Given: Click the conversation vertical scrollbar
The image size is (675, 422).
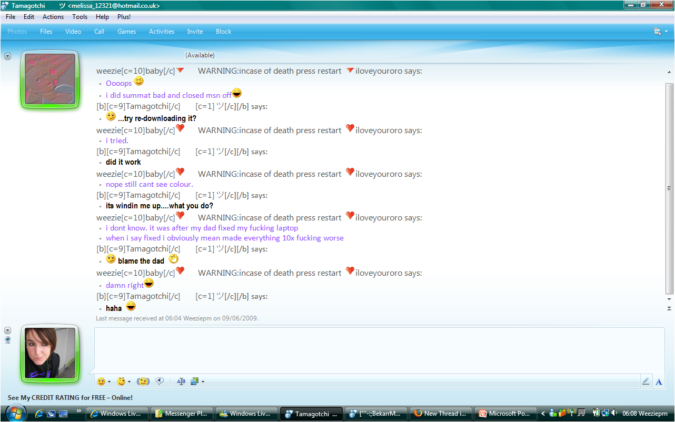Looking at the screenshot, I should 669,188.
